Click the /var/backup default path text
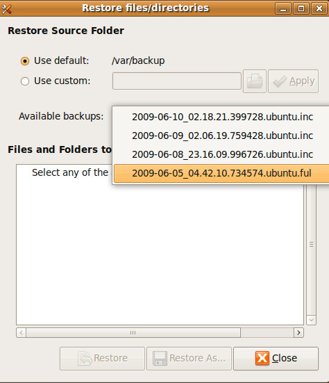Viewport: 329px width, 383px height. [x=138, y=60]
